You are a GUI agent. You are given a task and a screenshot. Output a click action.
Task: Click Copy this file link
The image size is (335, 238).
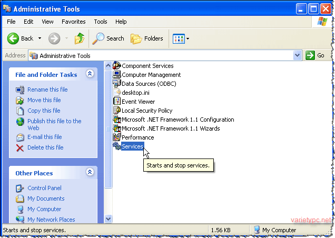[x=44, y=111]
